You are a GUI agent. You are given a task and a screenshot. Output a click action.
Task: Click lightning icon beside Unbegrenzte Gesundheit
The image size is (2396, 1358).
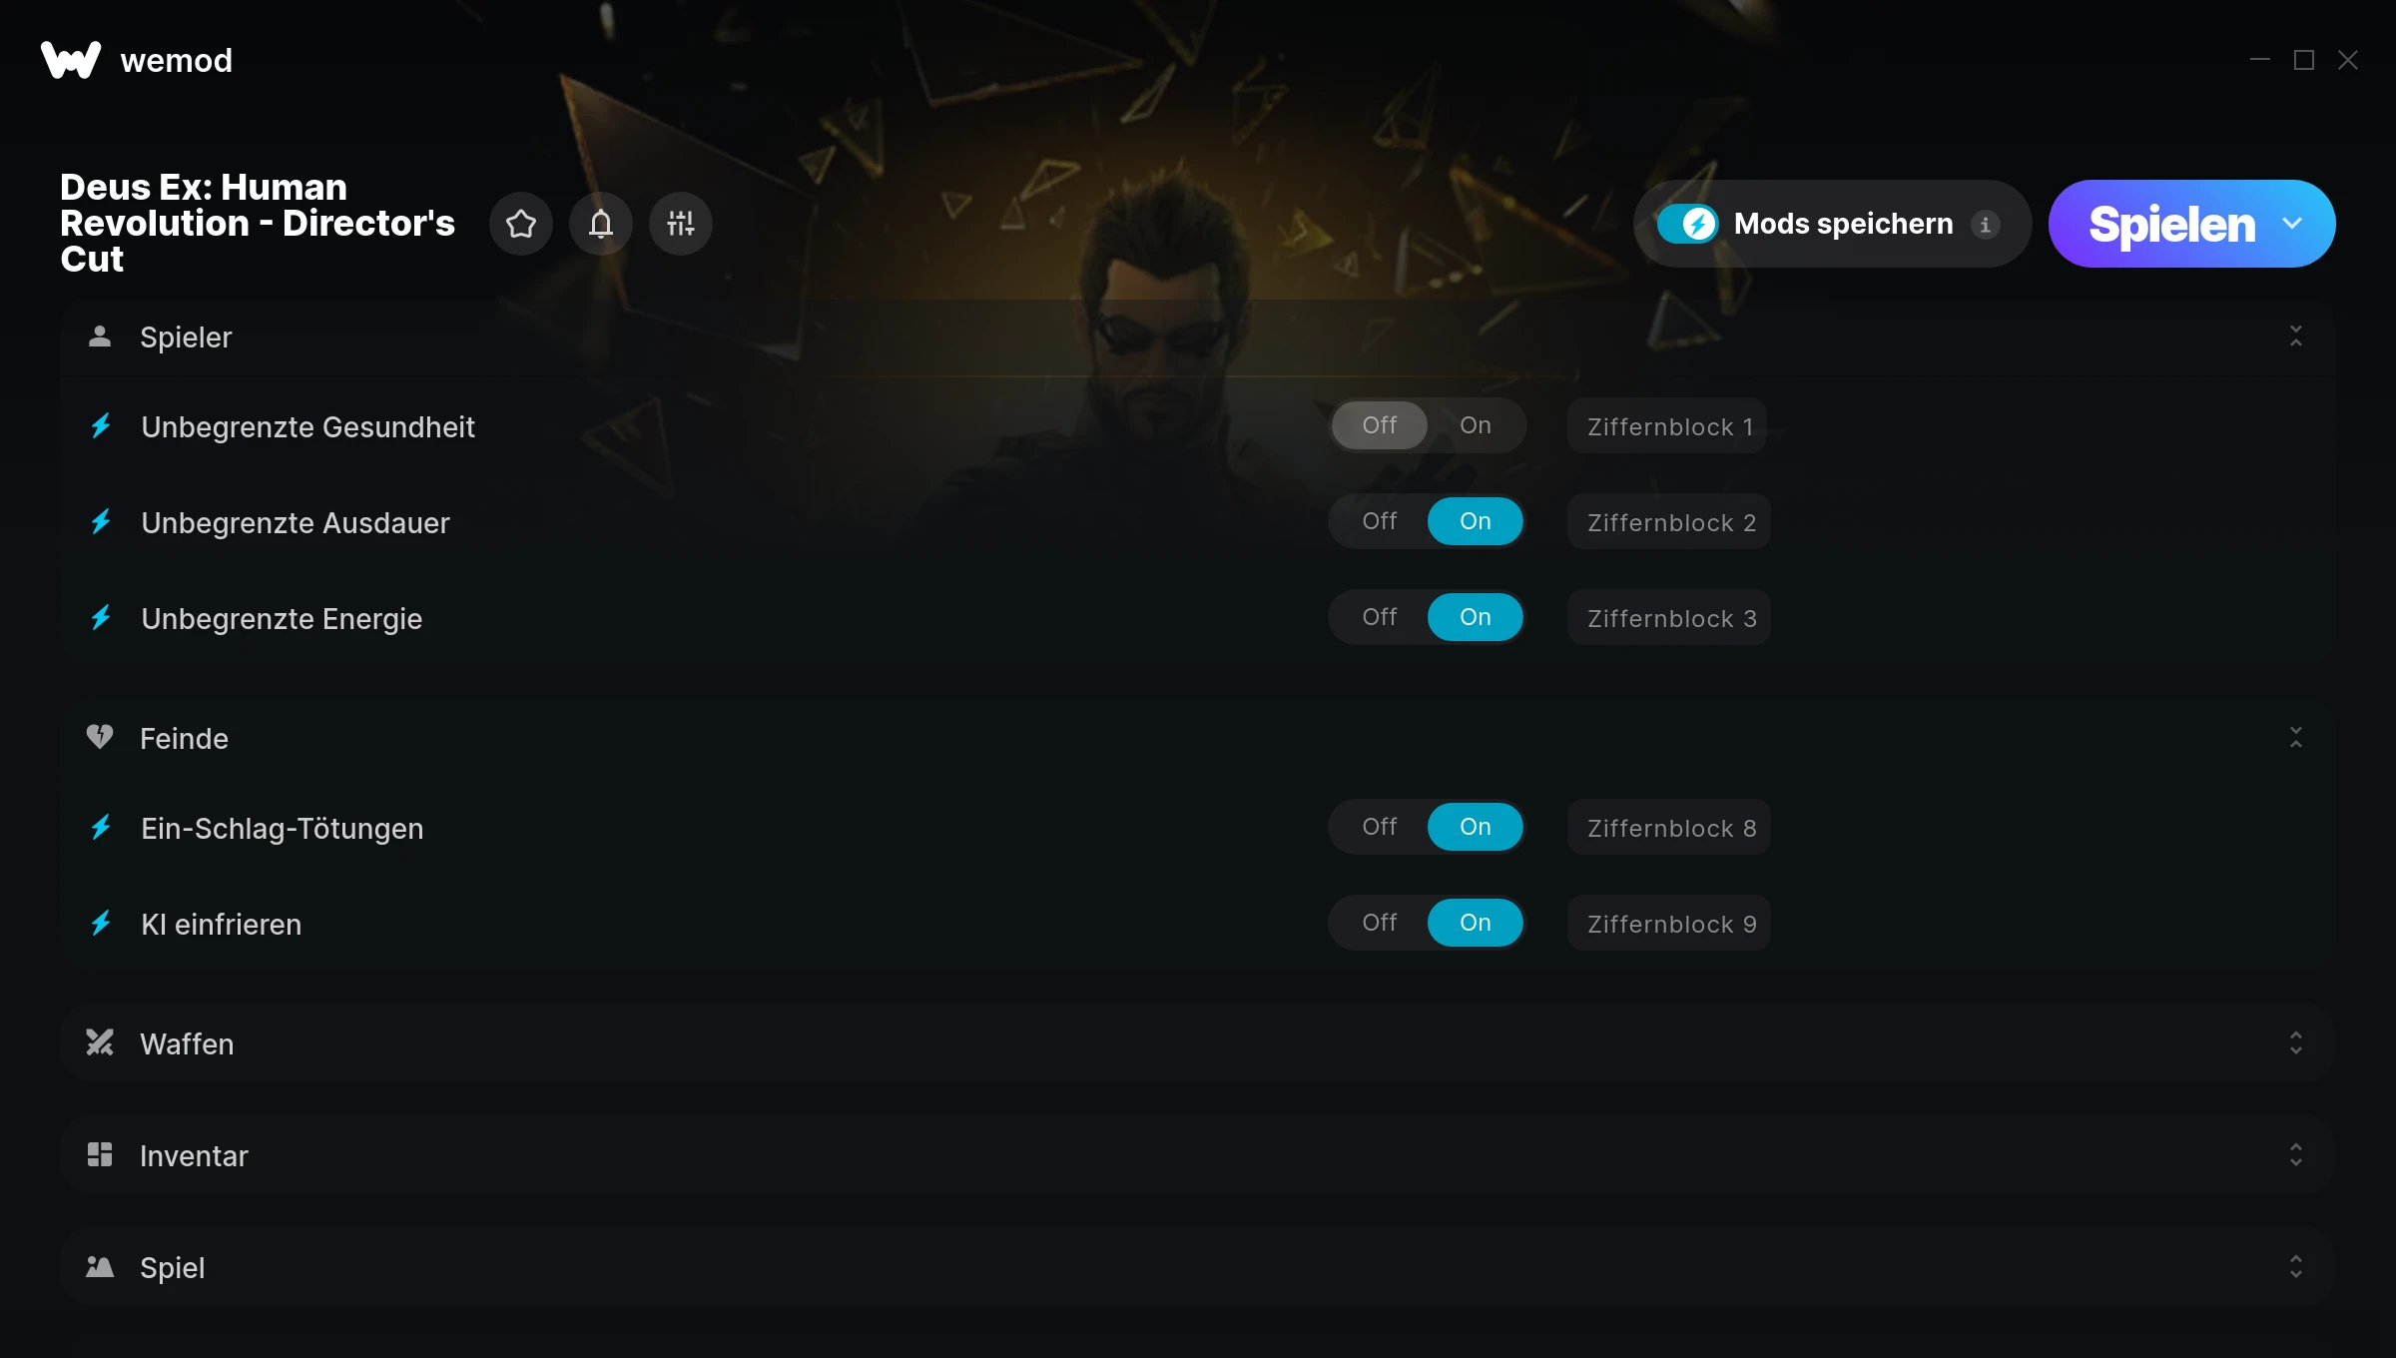point(101,426)
